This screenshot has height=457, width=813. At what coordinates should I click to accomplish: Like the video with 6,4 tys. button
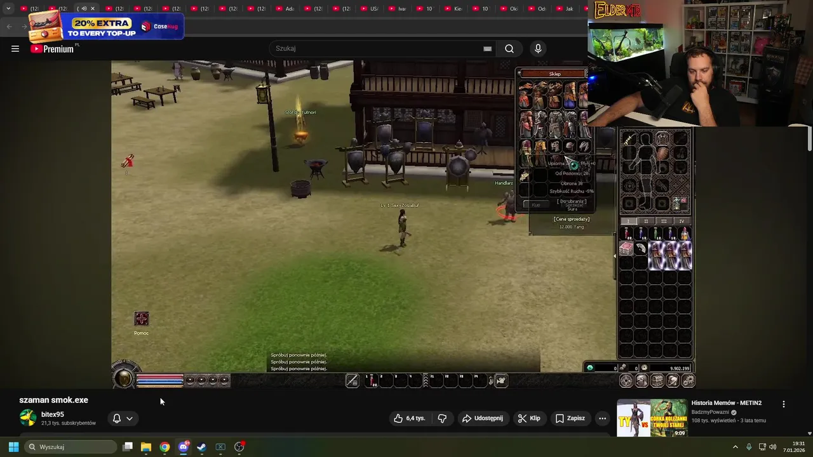click(x=410, y=418)
